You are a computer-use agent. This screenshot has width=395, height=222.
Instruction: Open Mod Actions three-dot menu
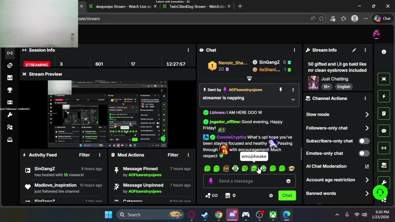(188, 155)
